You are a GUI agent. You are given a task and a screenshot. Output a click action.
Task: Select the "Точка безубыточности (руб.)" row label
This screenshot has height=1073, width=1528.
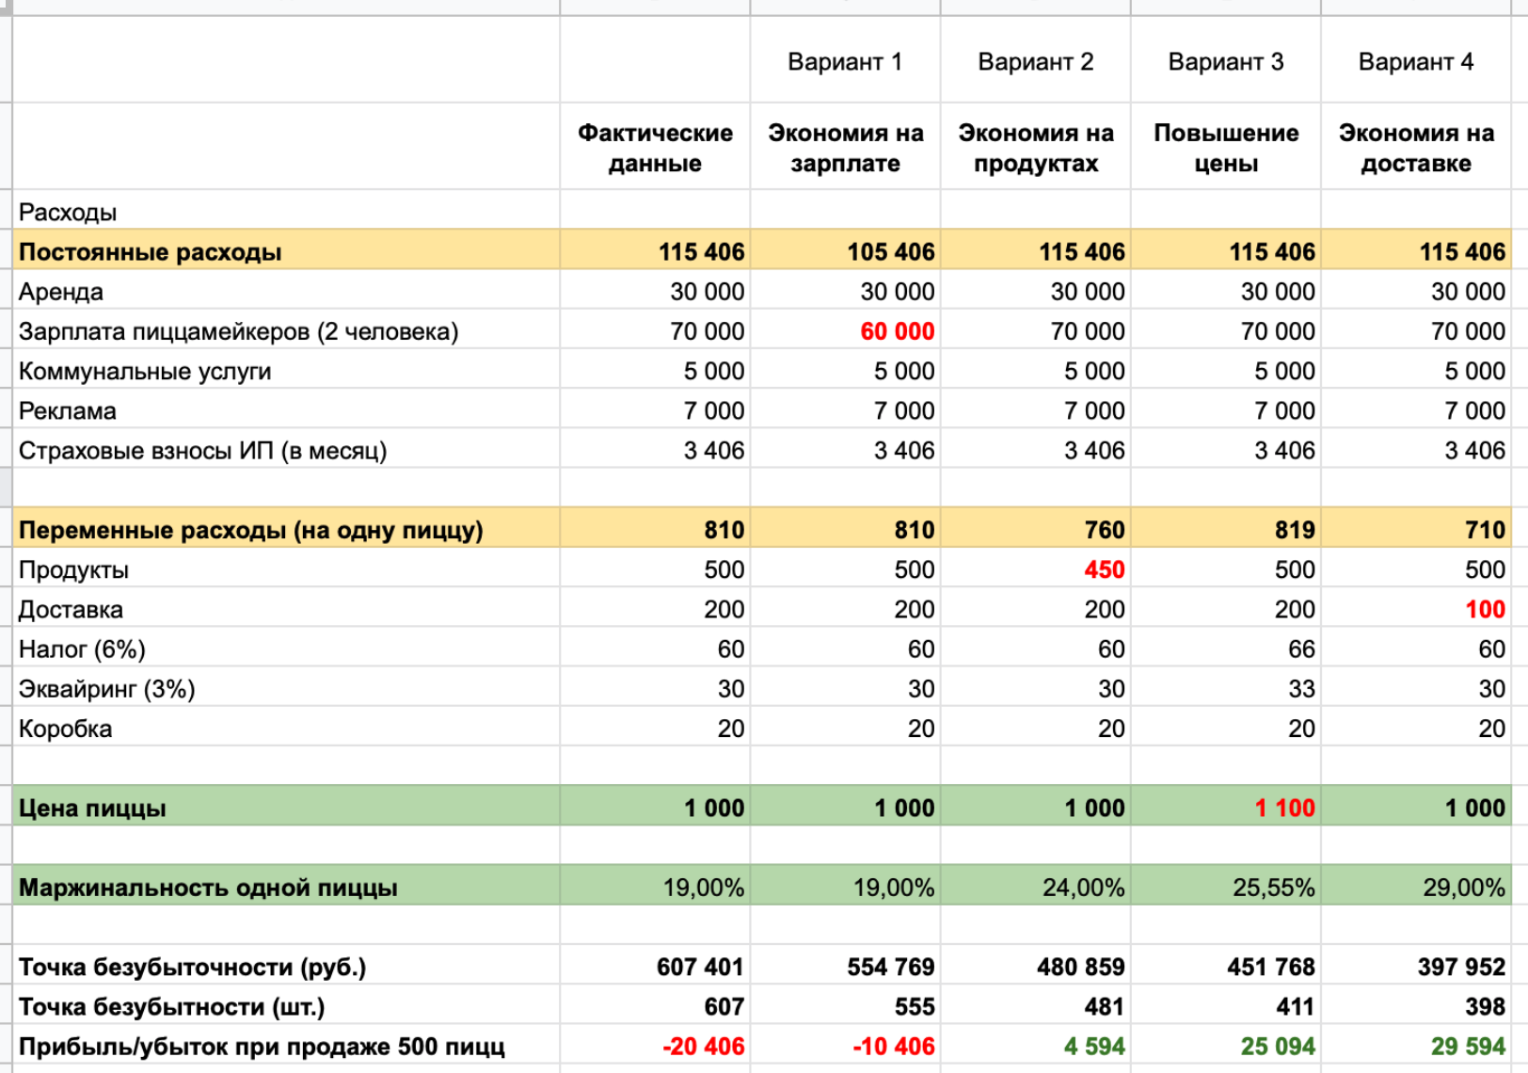pos(192,967)
